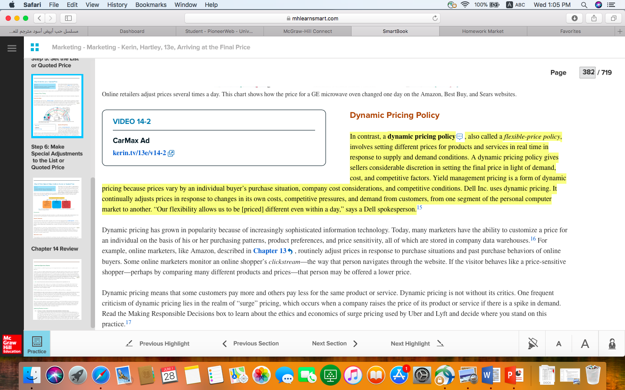Click the page number field showing 382
The width and height of the screenshot is (625, 390).
pyautogui.click(x=588, y=72)
